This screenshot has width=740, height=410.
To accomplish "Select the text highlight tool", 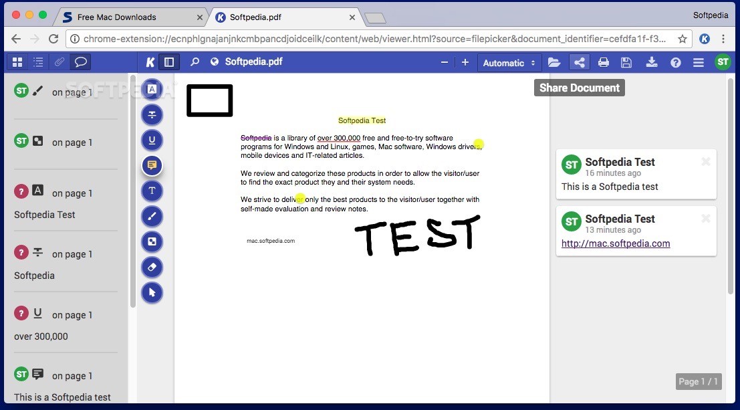I will pyautogui.click(x=152, y=89).
